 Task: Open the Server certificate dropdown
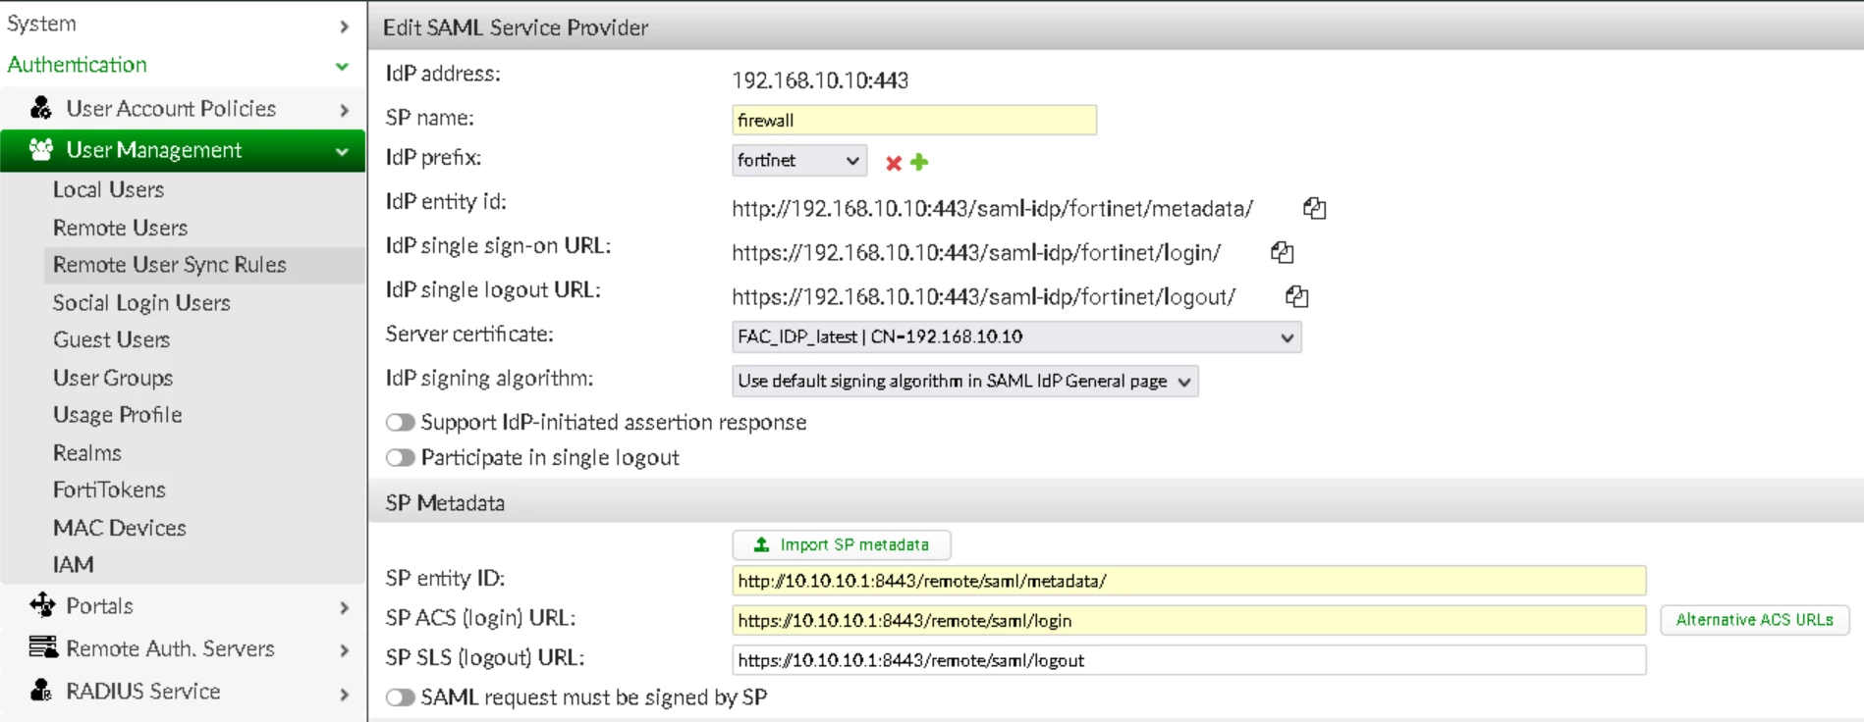(x=1016, y=337)
